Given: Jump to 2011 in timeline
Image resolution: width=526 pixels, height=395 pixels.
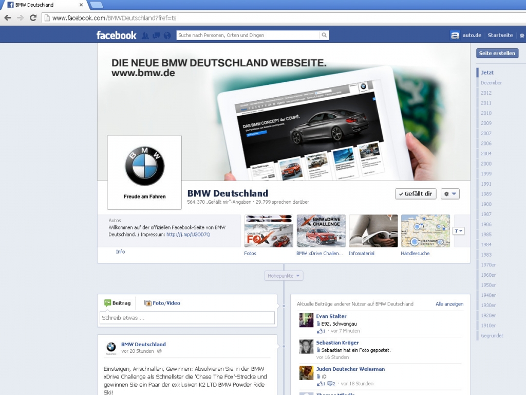Looking at the screenshot, I should click(x=486, y=103).
